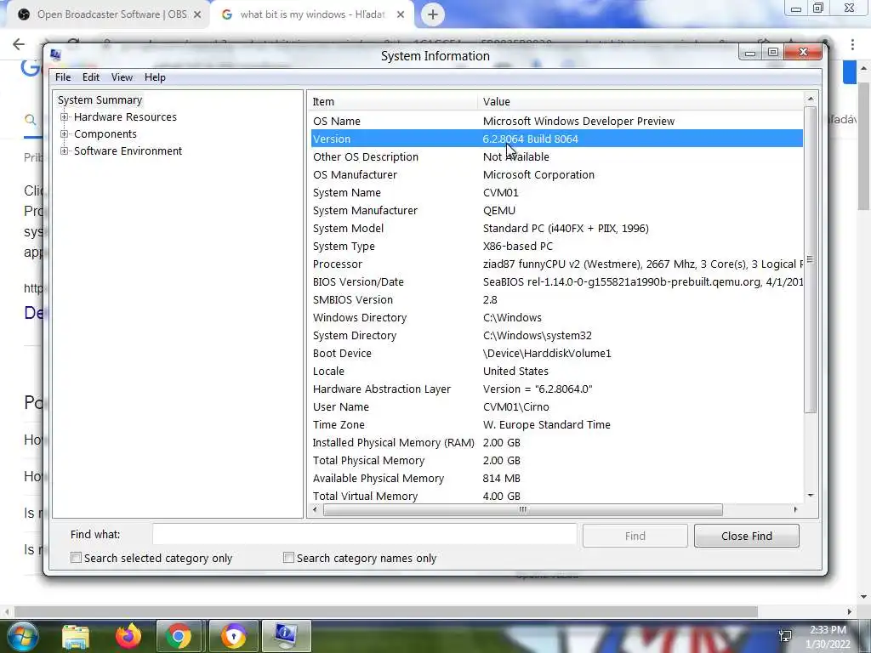Expand the Hardware Resources node
This screenshot has height=653, width=871.
(x=65, y=116)
